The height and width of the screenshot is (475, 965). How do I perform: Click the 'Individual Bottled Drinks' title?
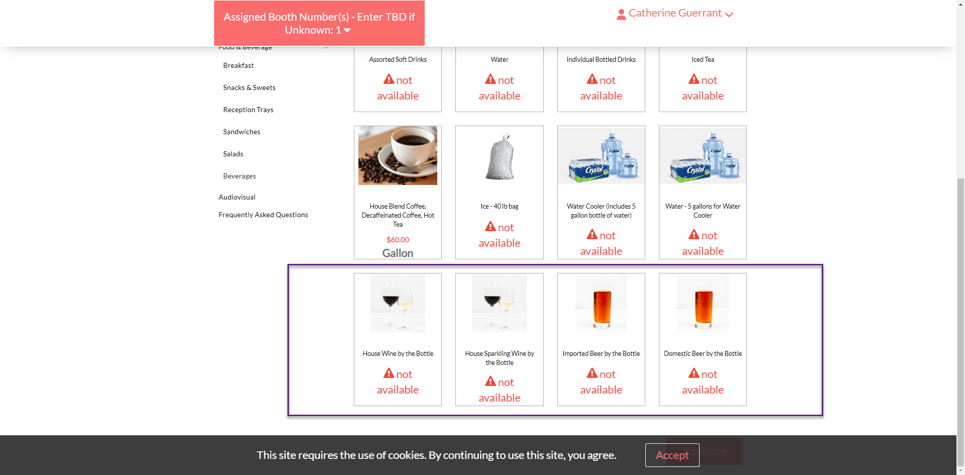[x=601, y=59]
